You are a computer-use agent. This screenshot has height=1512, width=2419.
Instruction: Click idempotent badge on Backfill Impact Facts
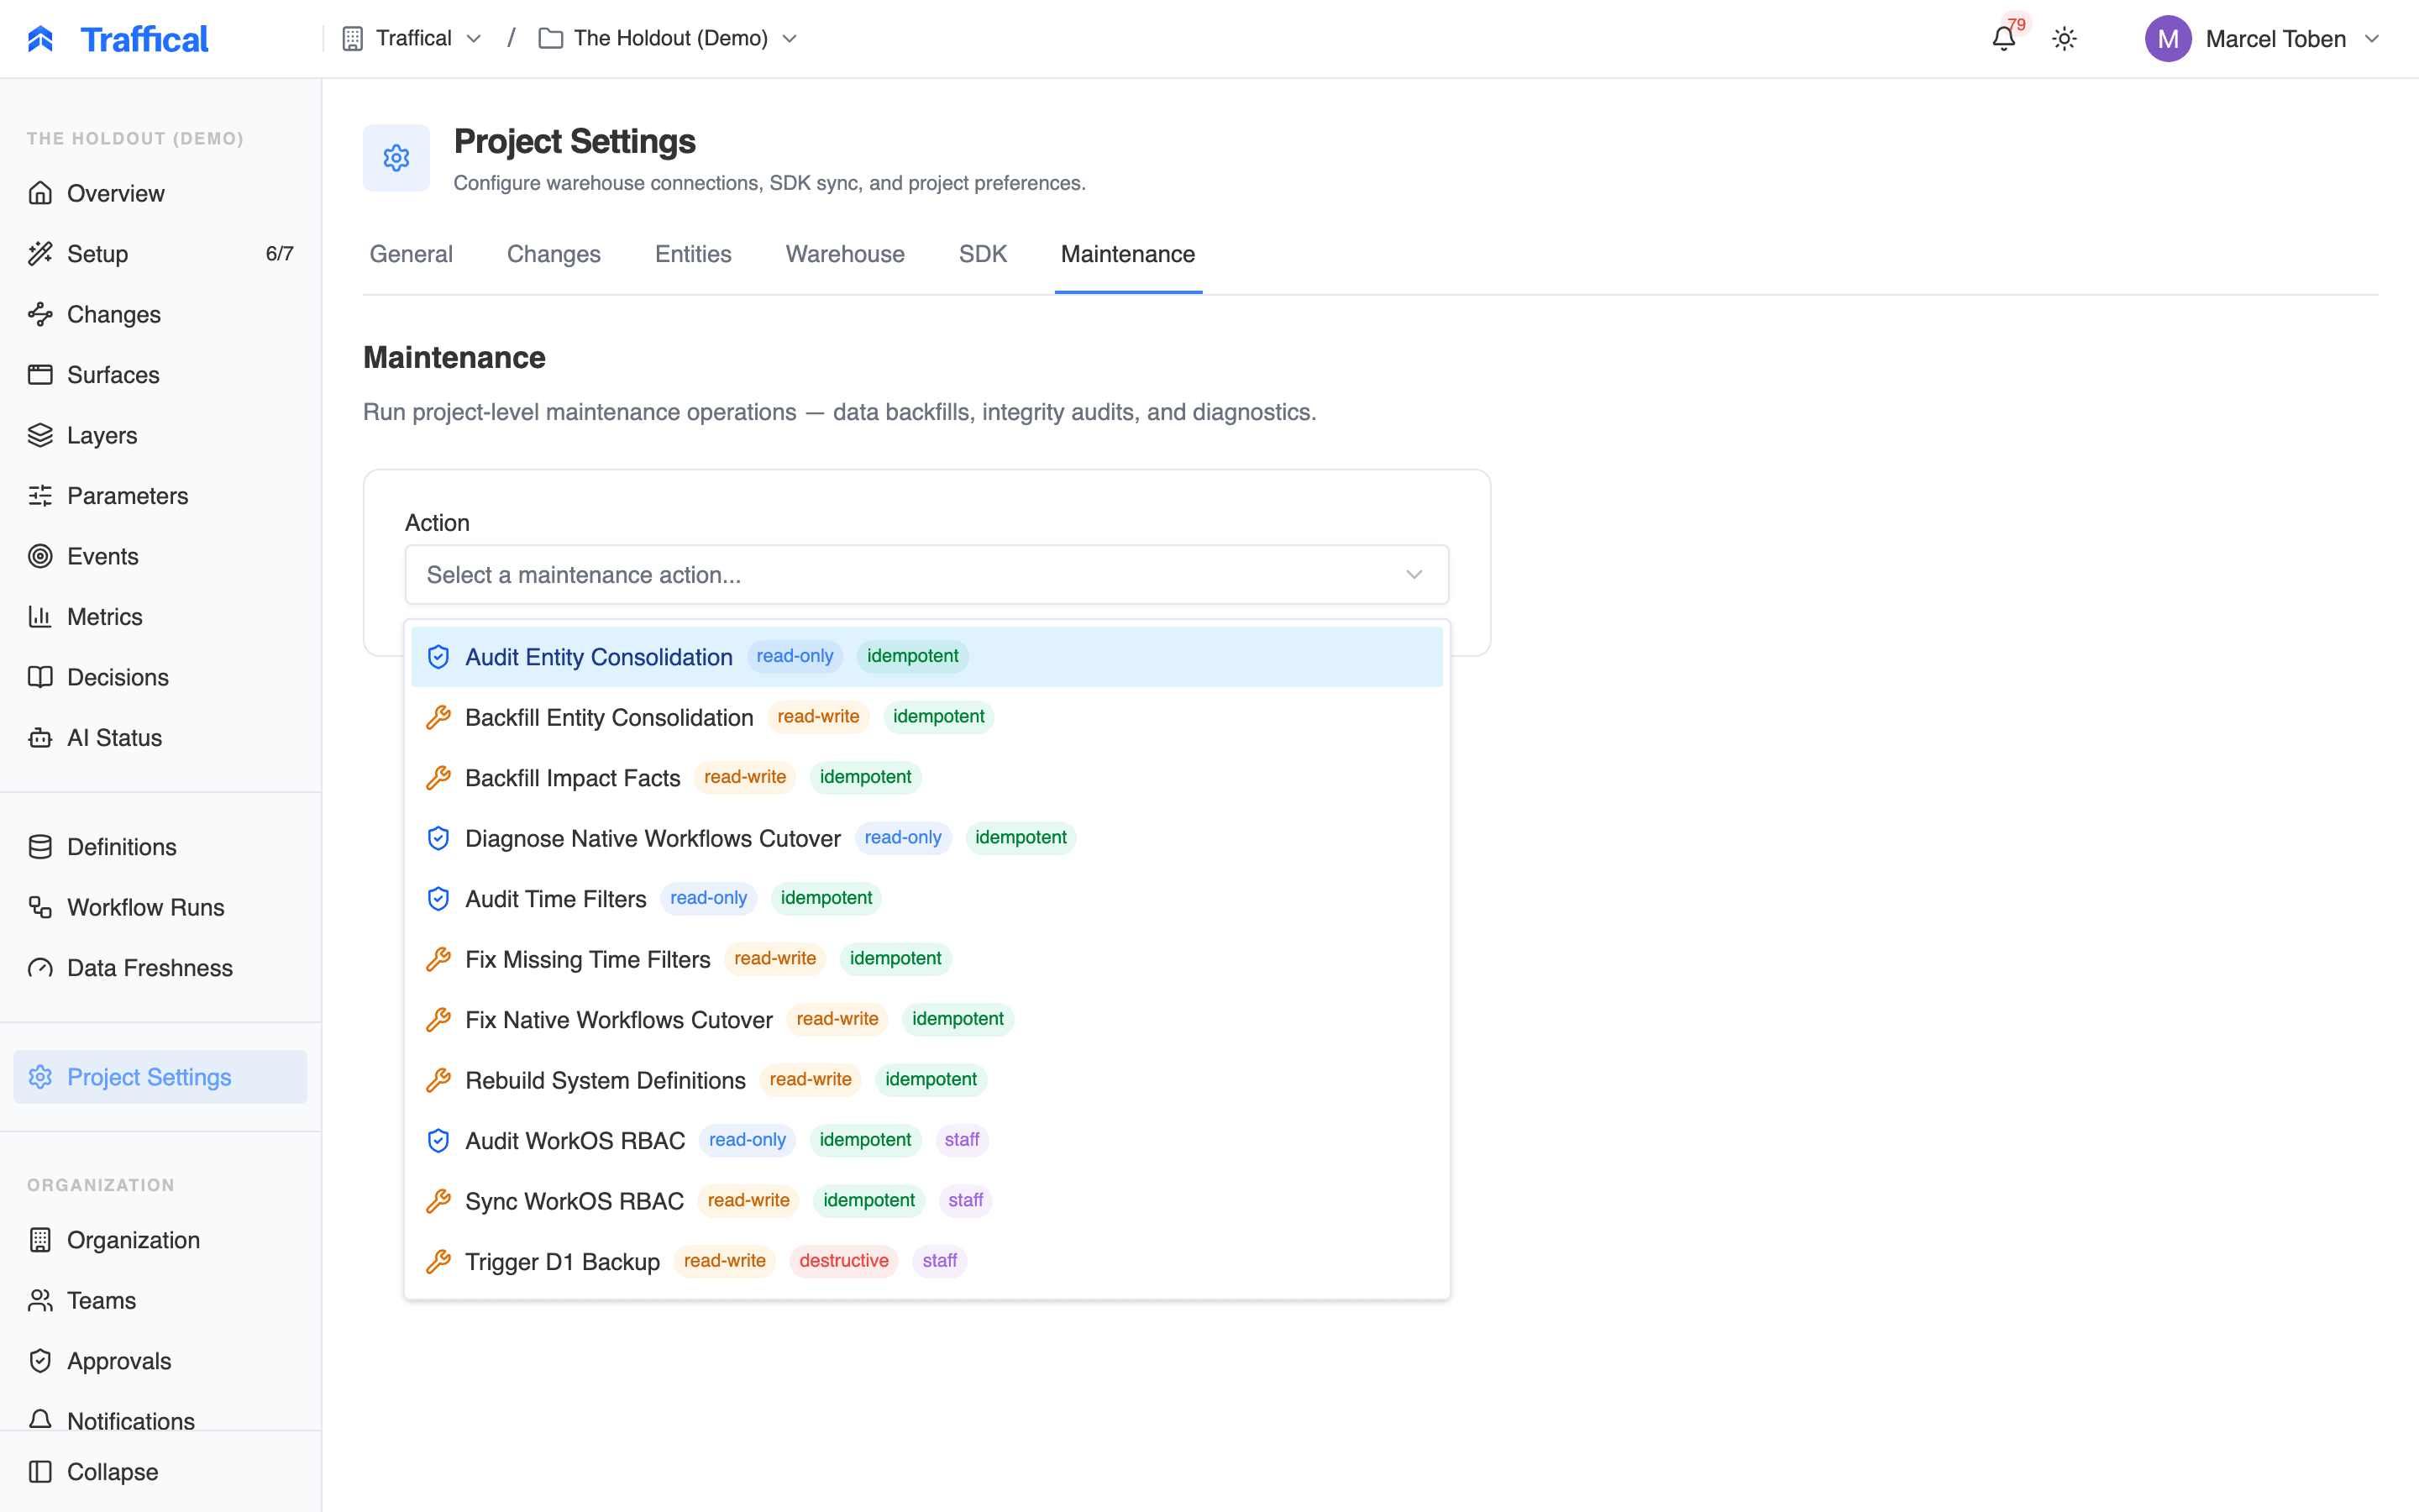point(864,777)
